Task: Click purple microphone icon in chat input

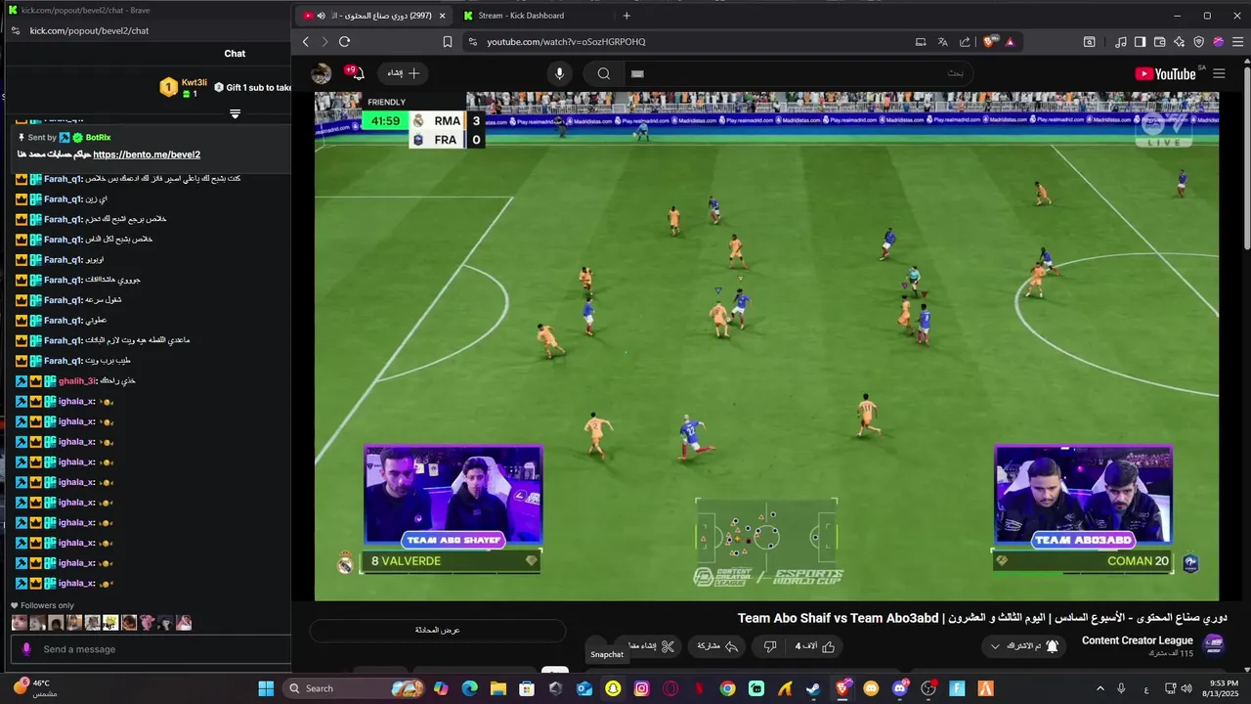Action: (x=26, y=649)
